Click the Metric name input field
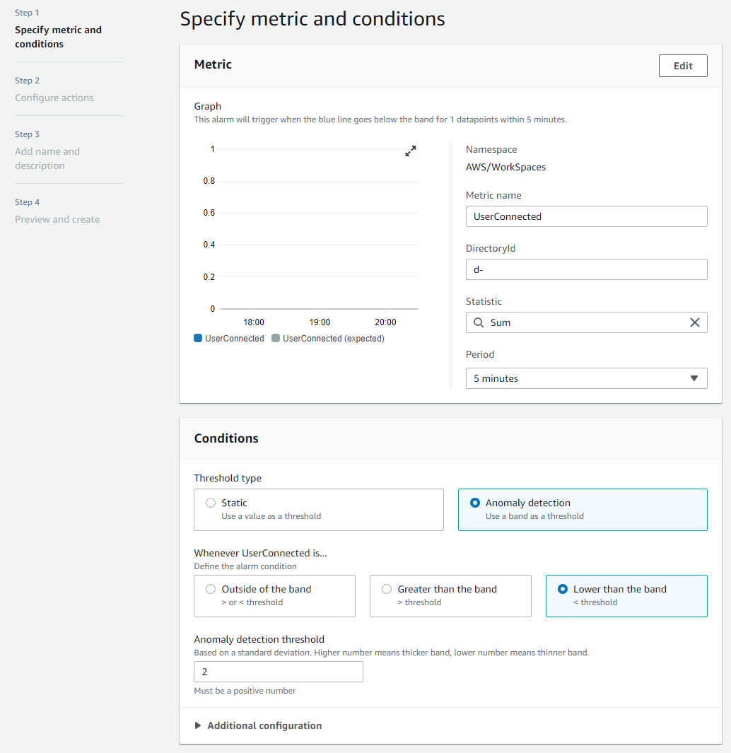The image size is (731, 753). pyautogui.click(x=586, y=216)
